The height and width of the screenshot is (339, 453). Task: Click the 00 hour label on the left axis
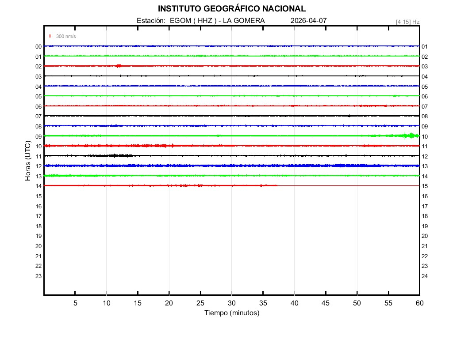[38, 47]
